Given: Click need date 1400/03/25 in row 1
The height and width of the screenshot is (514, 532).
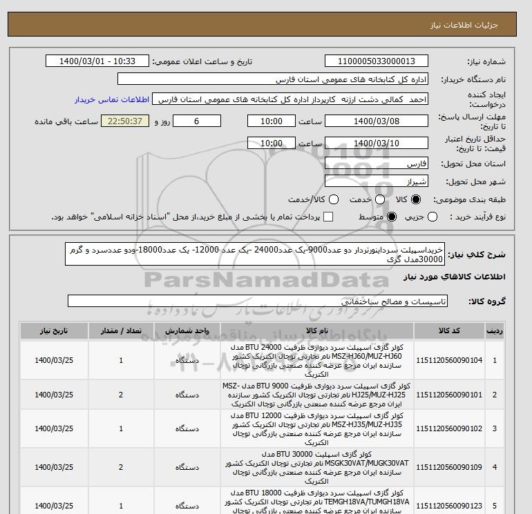Looking at the screenshot, I should click(54, 360).
